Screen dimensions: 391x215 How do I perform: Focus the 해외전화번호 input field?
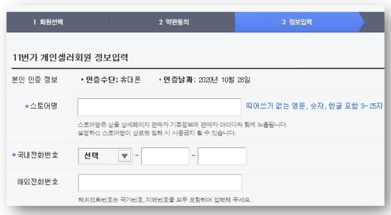[160, 182]
